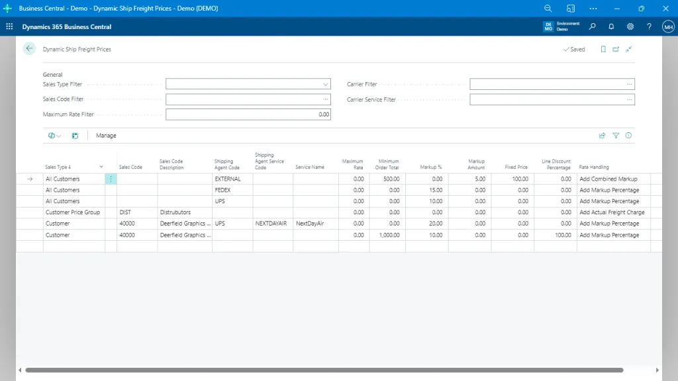Open the Sales Type Filter dropdown
The image size is (678, 381).
[325, 84]
